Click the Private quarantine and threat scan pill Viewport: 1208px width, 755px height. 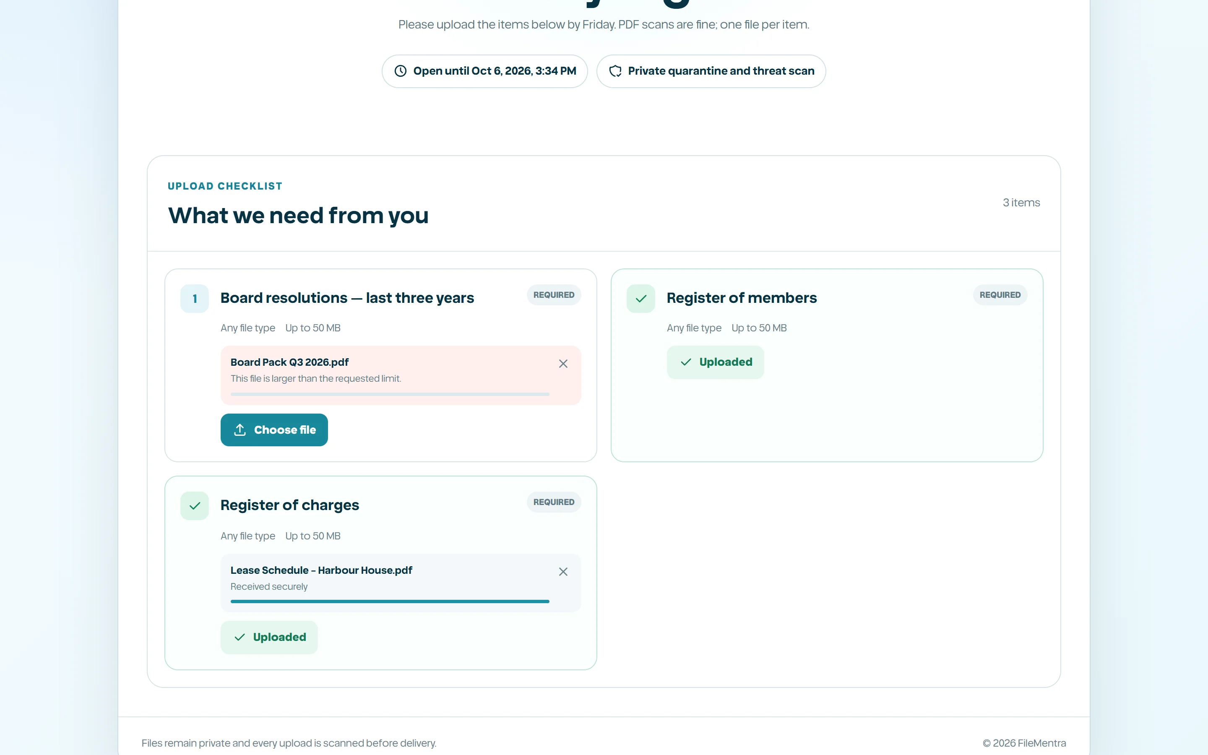click(711, 71)
